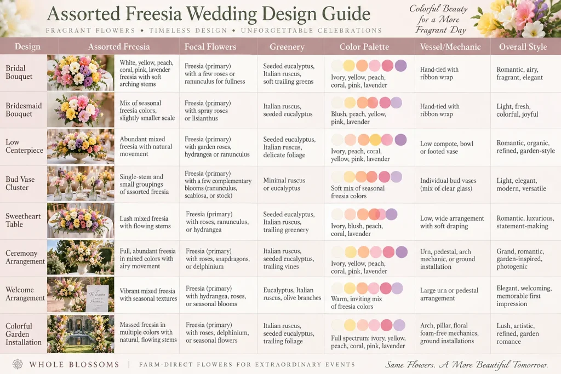View the Low Centerpiece image
Image resolution: width=561 pixels, height=374 pixels.
click(x=81, y=147)
